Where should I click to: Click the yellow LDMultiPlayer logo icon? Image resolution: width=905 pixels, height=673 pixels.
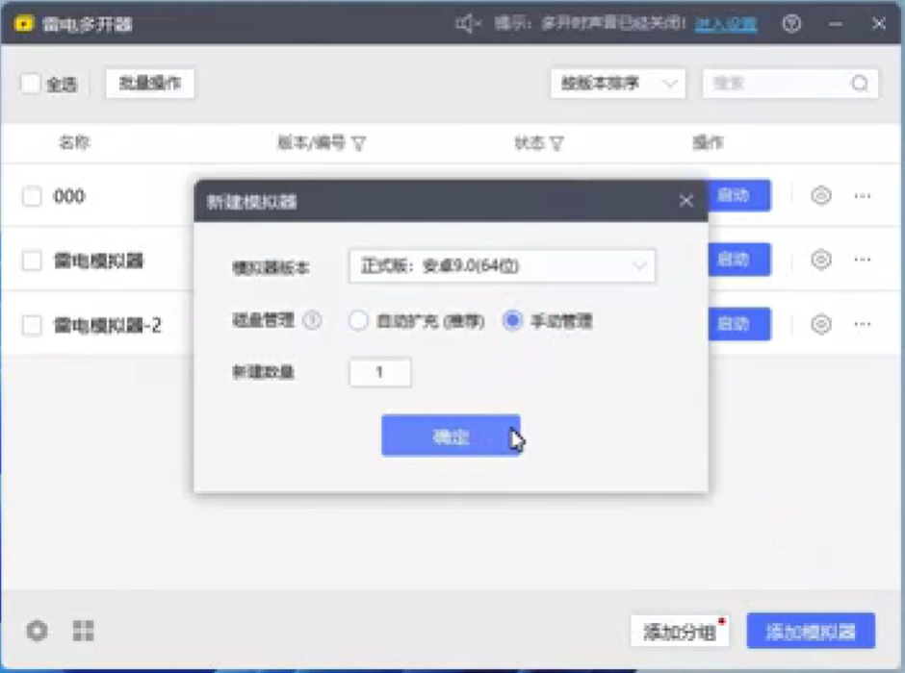[x=24, y=24]
